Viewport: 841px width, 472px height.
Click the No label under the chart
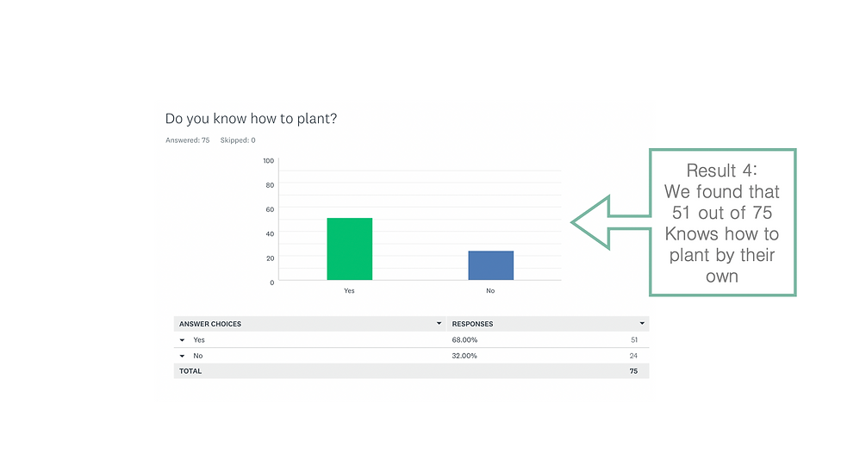(490, 291)
